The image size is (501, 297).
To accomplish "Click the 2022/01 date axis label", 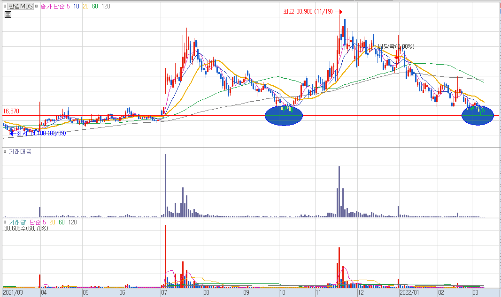I will [x=409, y=292].
